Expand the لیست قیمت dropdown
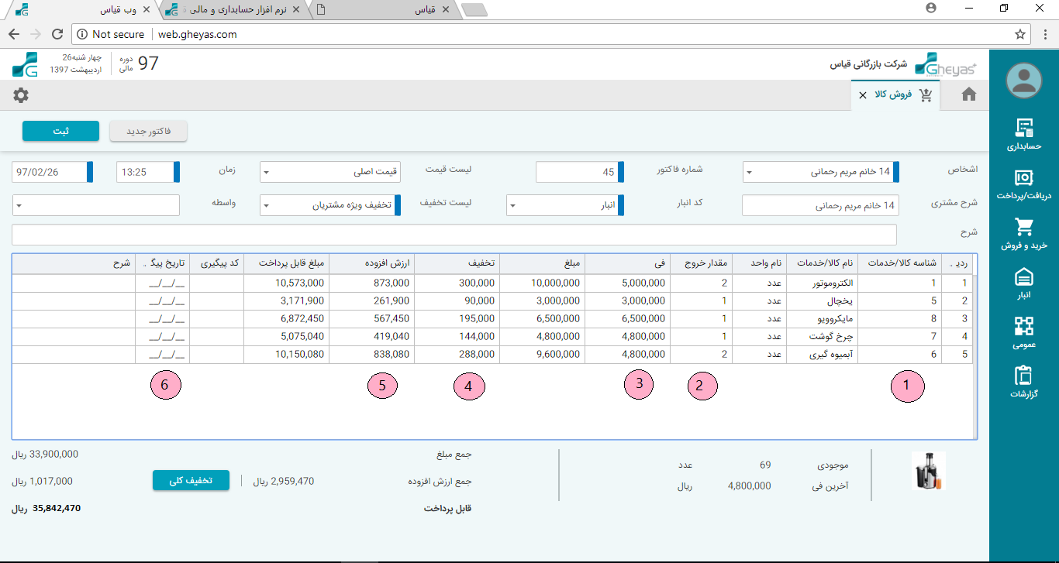 click(266, 173)
